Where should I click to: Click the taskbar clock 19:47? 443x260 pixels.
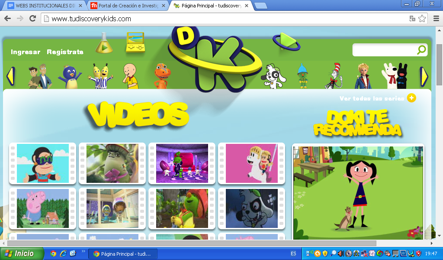tap(431, 253)
